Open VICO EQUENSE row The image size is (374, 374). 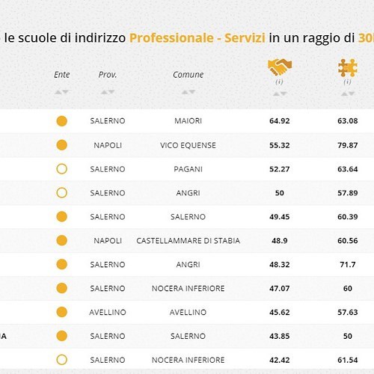pos(187,145)
